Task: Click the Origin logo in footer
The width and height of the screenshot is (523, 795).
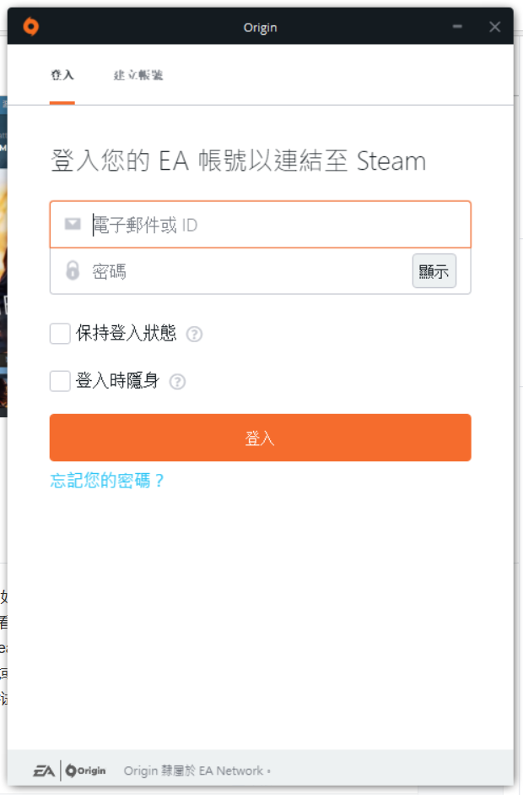Action: 86,770
